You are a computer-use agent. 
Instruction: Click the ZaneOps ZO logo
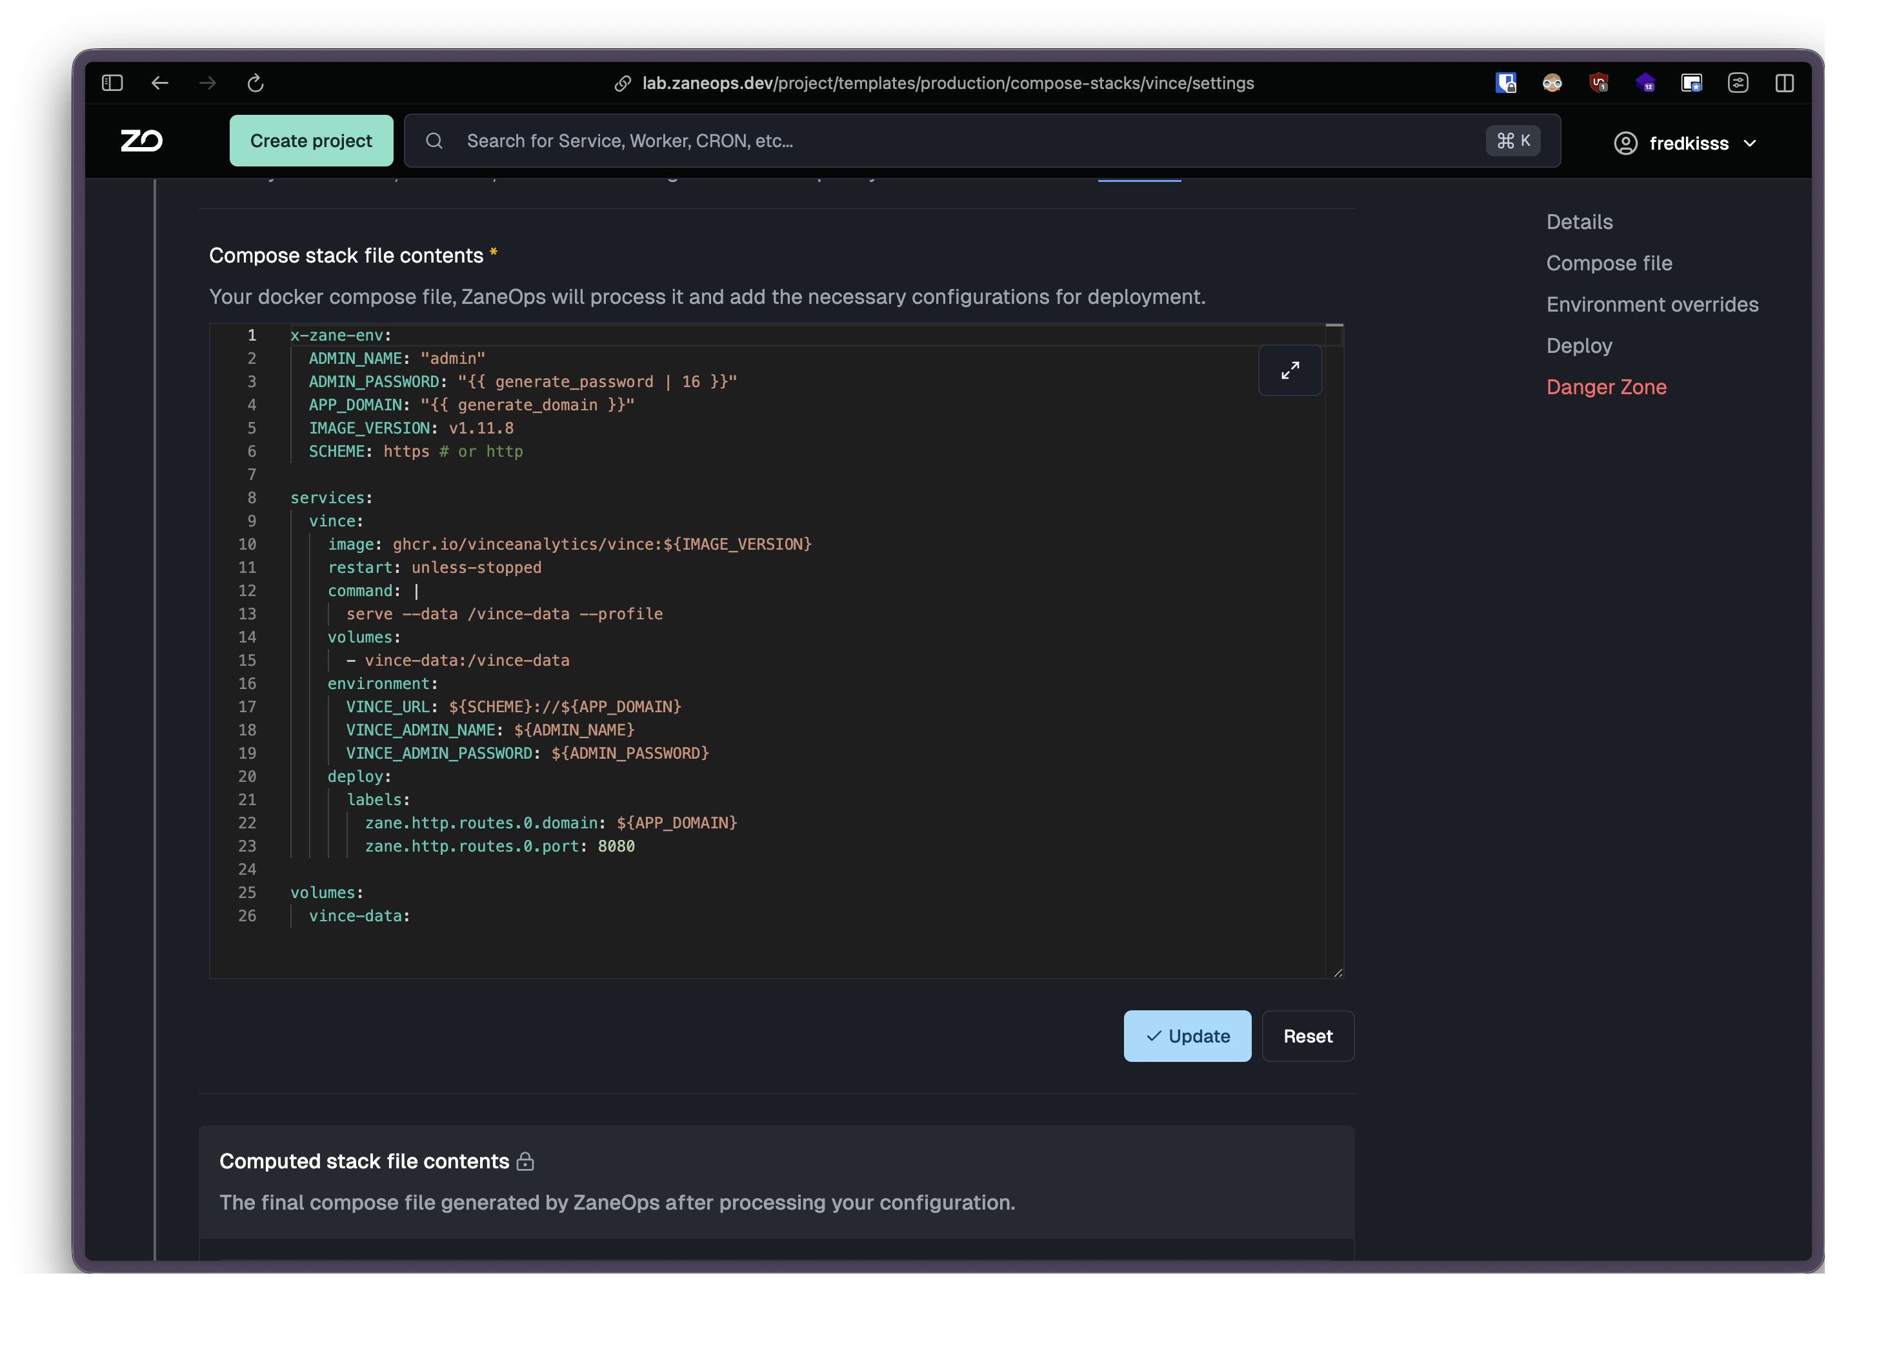click(x=141, y=141)
